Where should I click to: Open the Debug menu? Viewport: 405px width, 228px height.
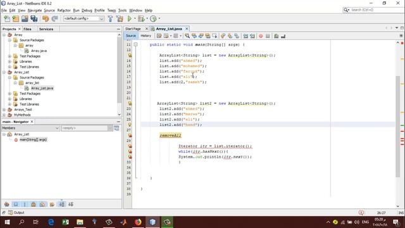87,10
